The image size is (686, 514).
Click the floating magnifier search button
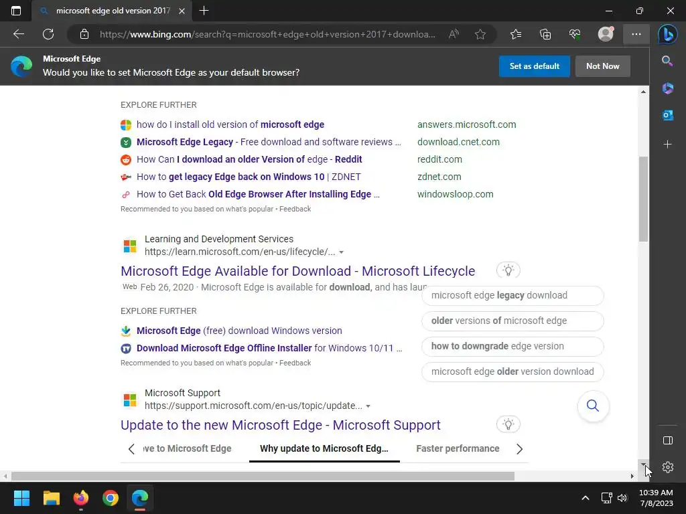(x=593, y=406)
